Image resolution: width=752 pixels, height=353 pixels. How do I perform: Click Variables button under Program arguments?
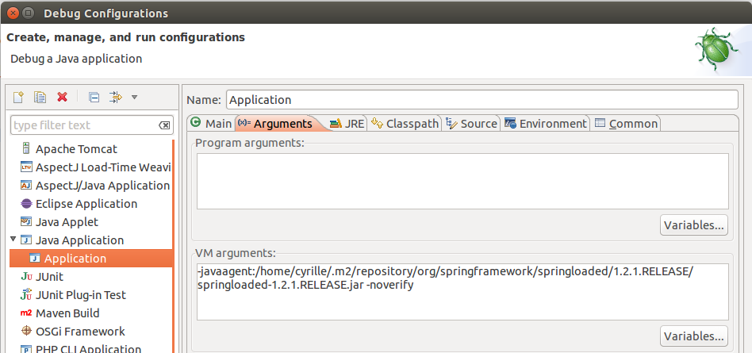tap(693, 225)
